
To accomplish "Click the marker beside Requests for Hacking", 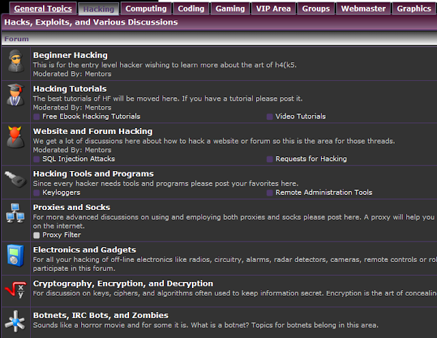I will (x=270, y=159).
